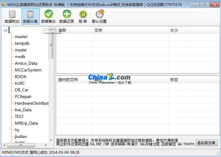The height and width of the screenshot is (157, 221).
Task: Click the horizontal scrollbar right arrow
Action: click(x=46, y=145)
